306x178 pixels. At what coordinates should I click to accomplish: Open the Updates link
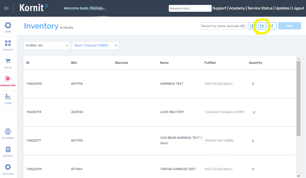[282, 8]
